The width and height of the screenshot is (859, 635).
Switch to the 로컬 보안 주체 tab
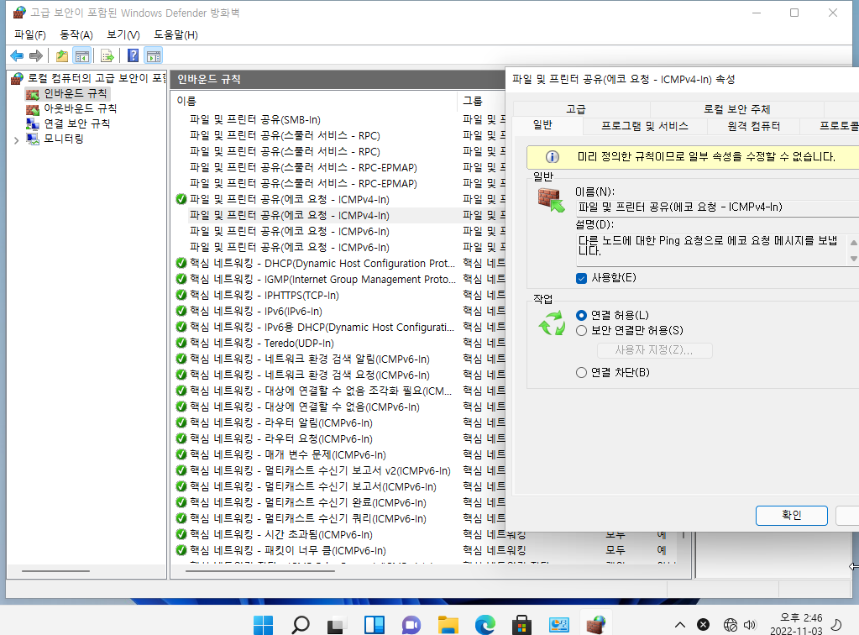click(737, 109)
